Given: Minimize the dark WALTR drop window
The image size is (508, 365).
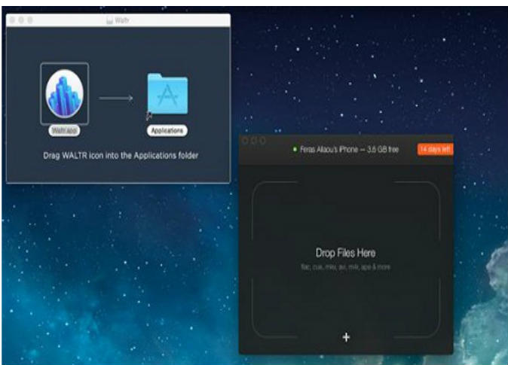Looking at the screenshot, I should [x=254, y=141].
